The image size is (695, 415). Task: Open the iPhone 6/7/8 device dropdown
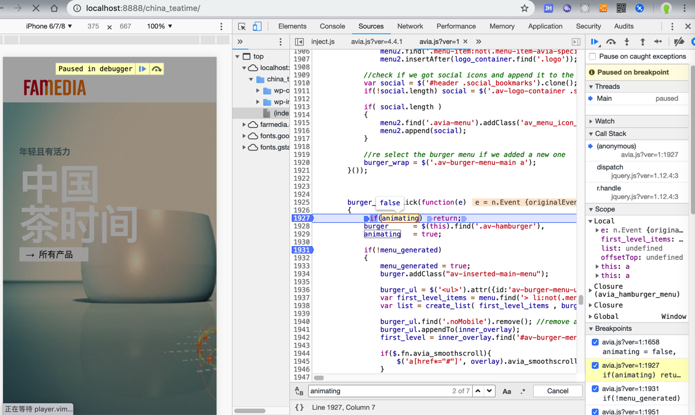coord(49,27)
